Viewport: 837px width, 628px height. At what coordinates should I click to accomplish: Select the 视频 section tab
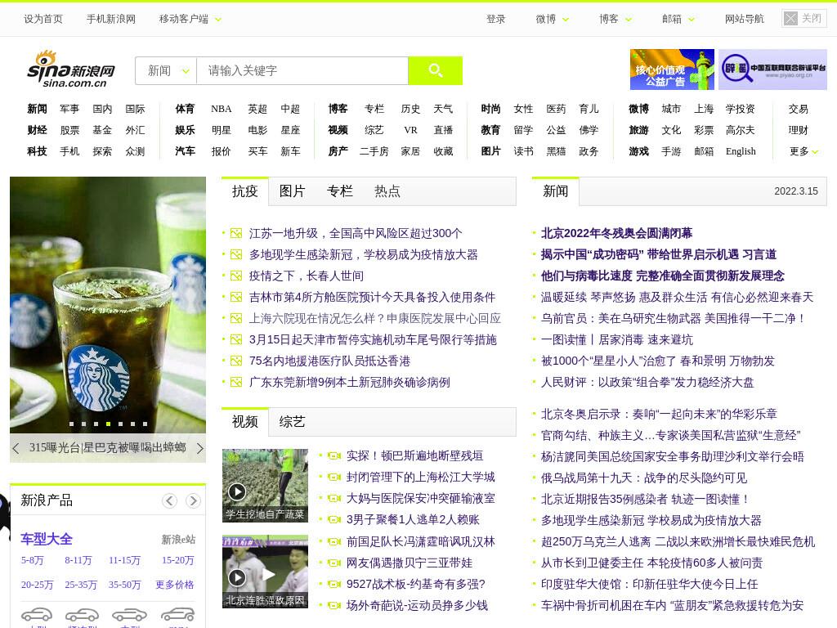click(x=245, y=422)
